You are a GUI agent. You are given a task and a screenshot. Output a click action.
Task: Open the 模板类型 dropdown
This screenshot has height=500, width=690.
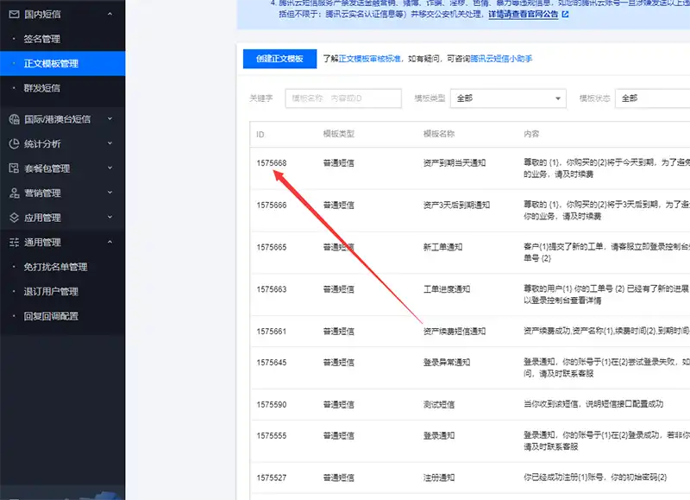[x=508, y=98]
